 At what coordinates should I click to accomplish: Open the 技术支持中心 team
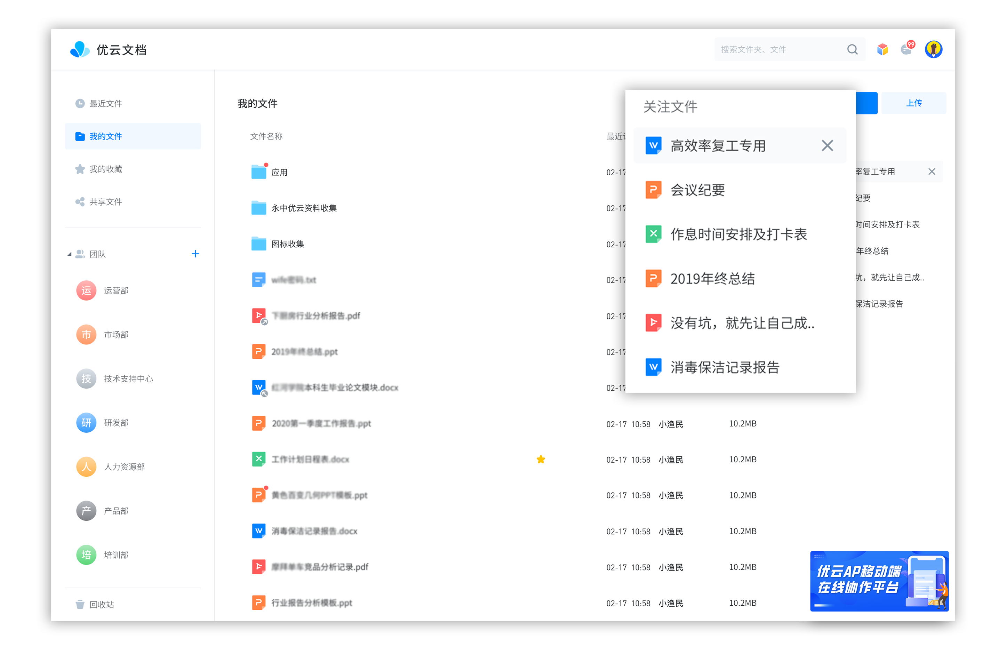pos(114,378)
